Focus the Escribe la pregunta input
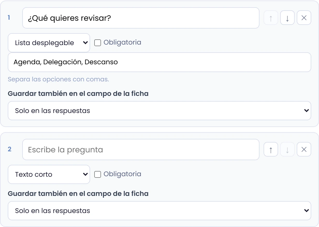Viewport: 319px width, 227px height. tap(141, 150)
